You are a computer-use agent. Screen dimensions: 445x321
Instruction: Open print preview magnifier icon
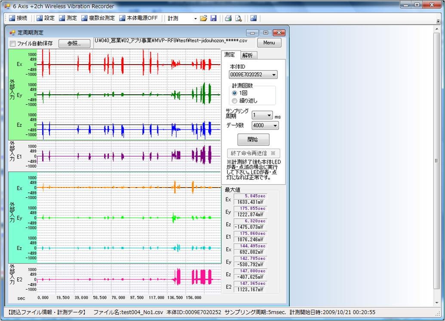[238, 19]
